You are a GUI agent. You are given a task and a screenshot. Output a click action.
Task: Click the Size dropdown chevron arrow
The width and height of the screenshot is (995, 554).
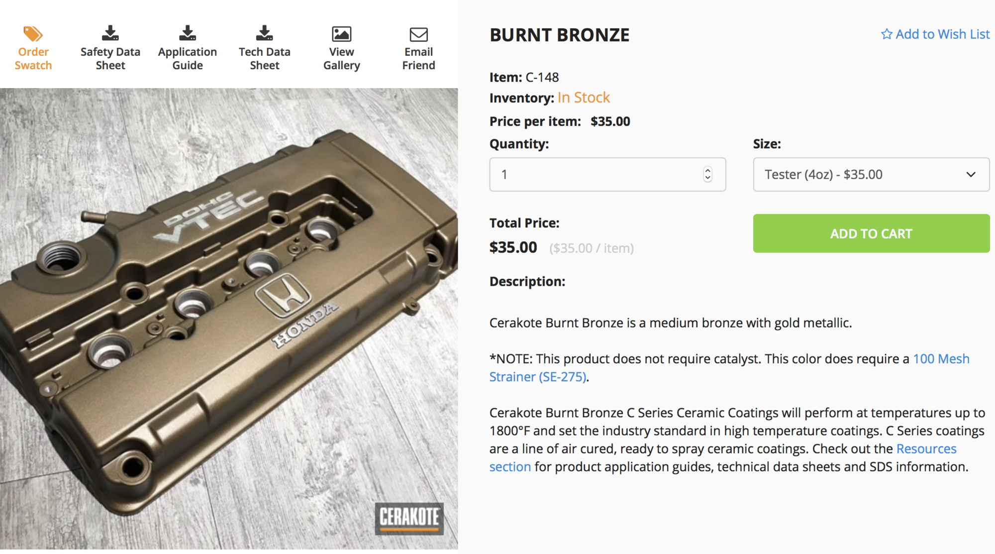point(971,175)
